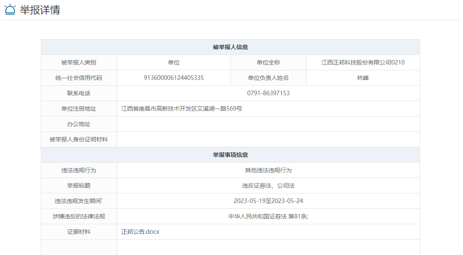This screenshot has height=255, width=463.
Task: Click the 单位负责人姓名 label
Action: click(x=268, y=78)
